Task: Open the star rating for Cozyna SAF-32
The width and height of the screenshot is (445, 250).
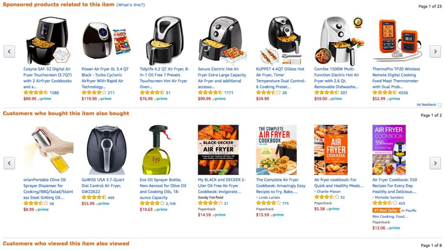Action: [36, 93]
